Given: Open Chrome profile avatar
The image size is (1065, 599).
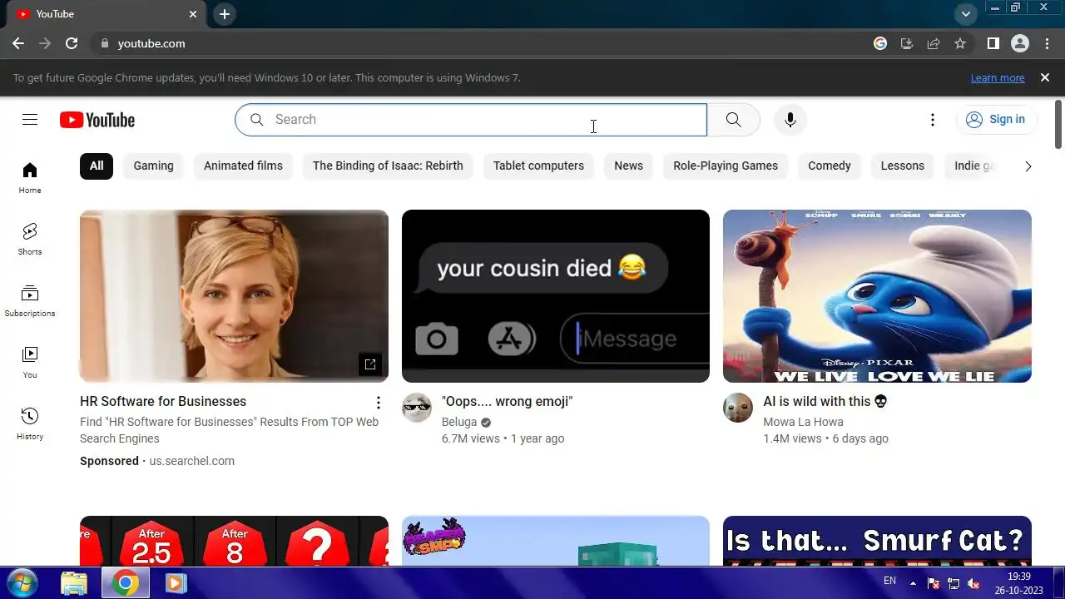Looking at the screenshot, I should pos(1020,43).
